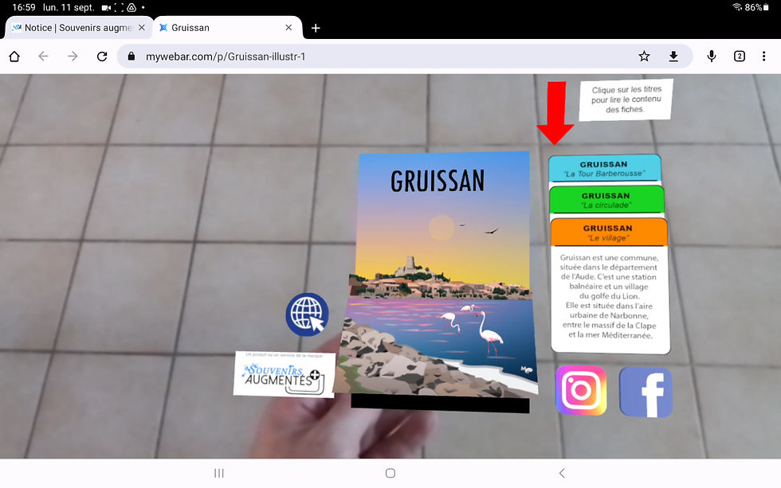Open the Le village orange title
781x488 pixels.
(x=609, y=232)
